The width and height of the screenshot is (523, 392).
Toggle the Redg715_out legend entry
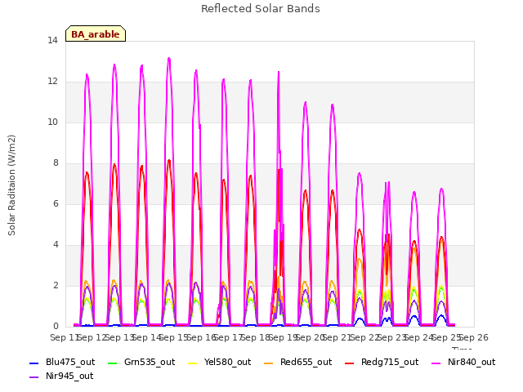382,362
